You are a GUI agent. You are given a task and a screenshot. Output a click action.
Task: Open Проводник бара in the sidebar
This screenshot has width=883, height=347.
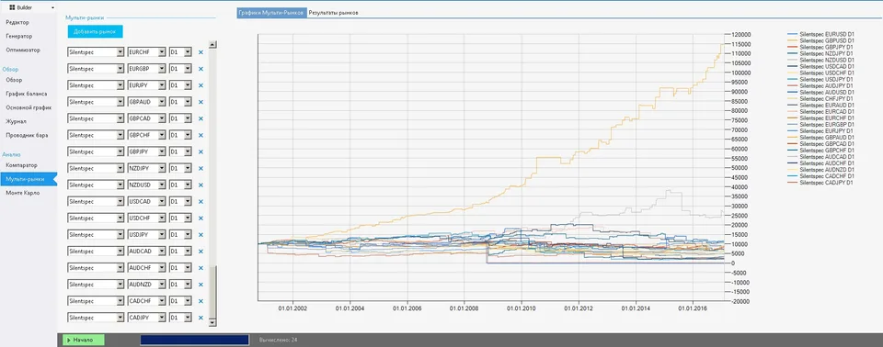27,135
